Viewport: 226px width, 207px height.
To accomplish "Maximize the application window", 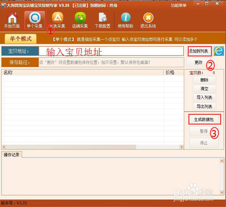I will pyautogui.click(x=207, y=4).
